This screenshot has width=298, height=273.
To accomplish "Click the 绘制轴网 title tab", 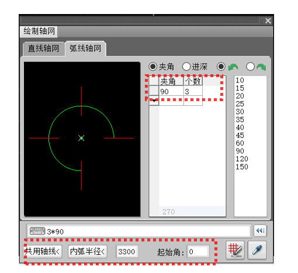I will click(x=39, y=31).
